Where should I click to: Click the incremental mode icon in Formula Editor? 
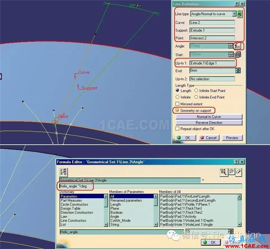(x=63, y=172)
